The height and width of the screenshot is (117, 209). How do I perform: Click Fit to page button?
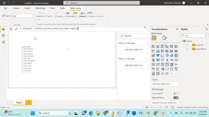[172, 107]
